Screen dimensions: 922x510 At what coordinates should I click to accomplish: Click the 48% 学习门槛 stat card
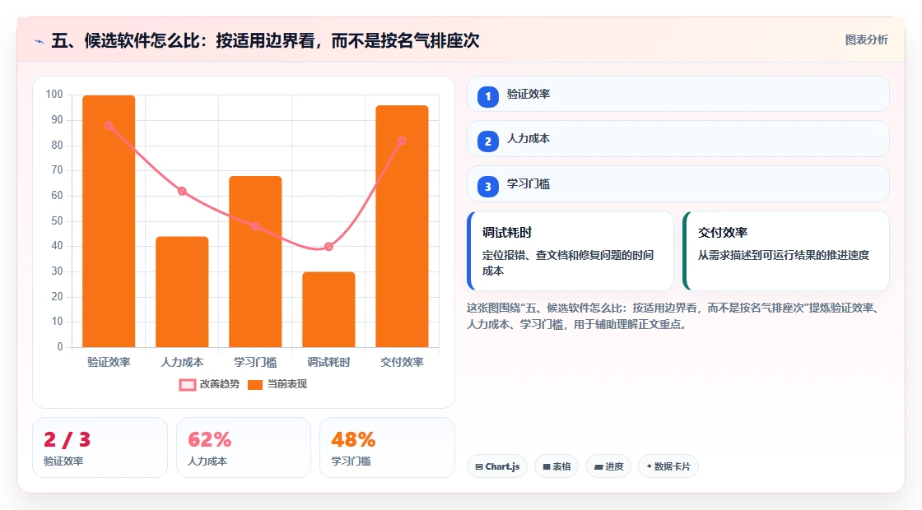click(388, 447)
